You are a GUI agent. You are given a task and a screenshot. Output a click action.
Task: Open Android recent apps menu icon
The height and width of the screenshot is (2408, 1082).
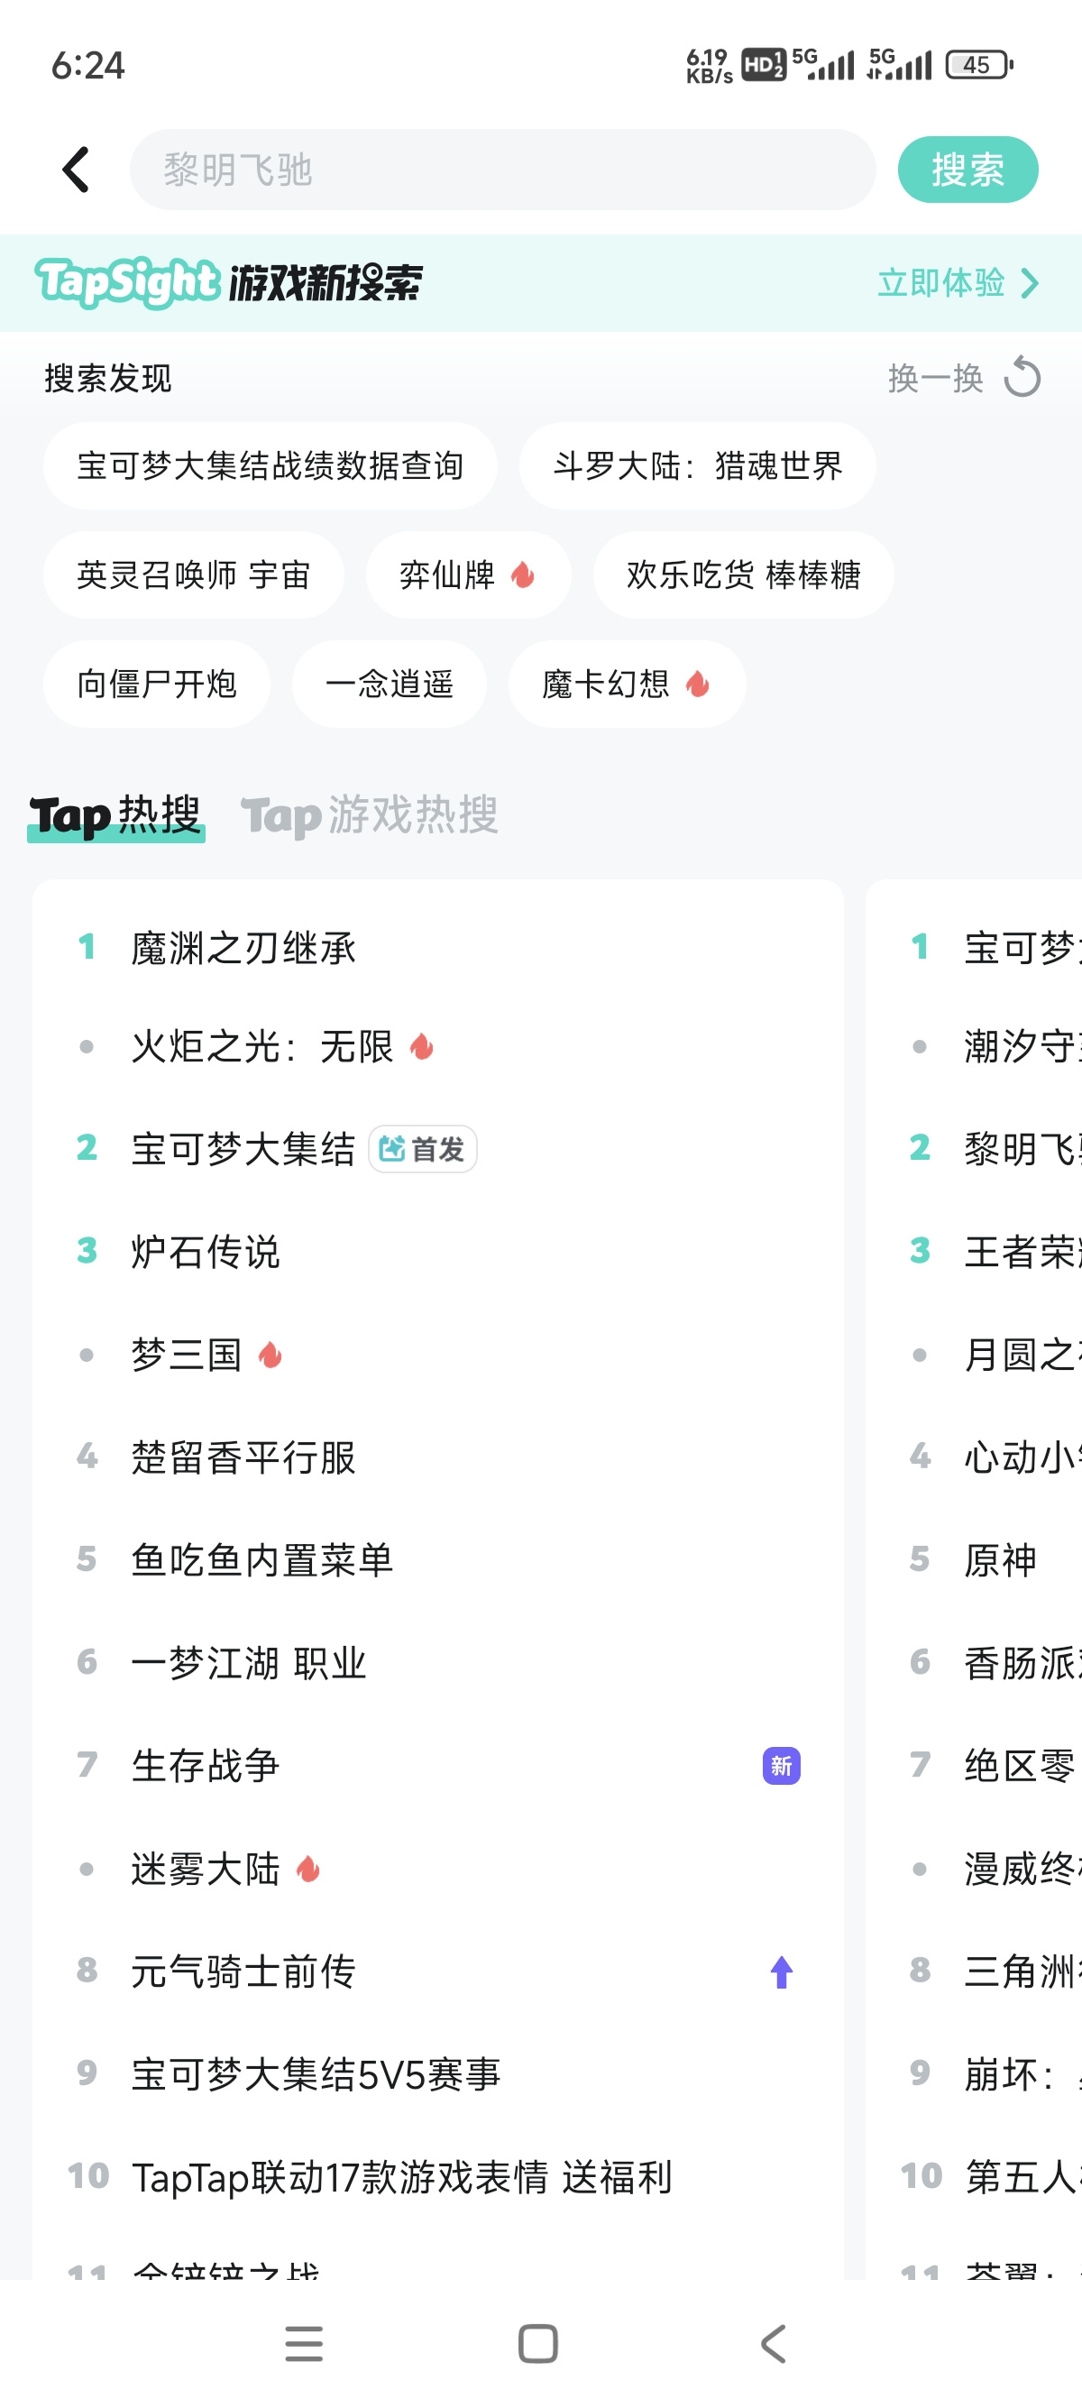point(304,2342)
